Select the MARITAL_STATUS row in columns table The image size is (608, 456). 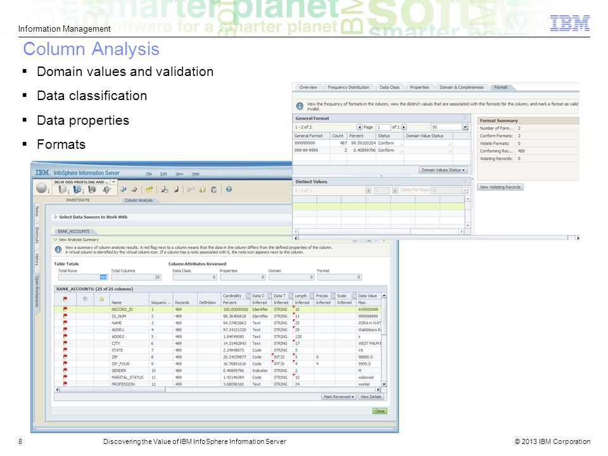tap(217, 377)
